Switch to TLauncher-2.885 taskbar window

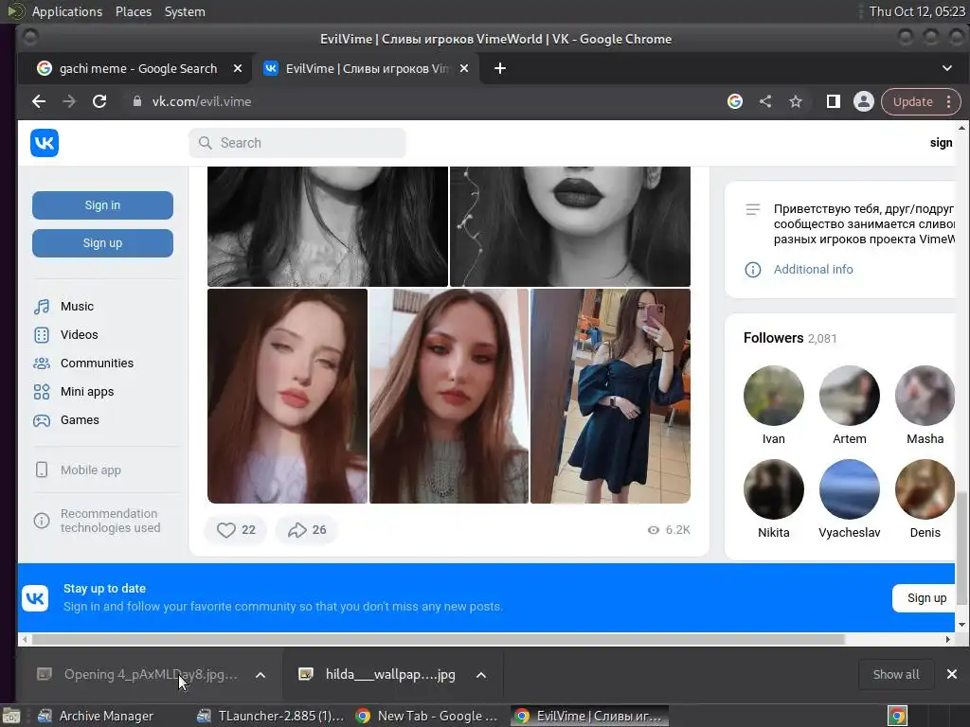pos(270,716)
